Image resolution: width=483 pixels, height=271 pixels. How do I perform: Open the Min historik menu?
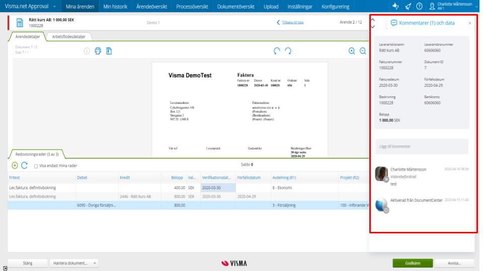point(115,7)
